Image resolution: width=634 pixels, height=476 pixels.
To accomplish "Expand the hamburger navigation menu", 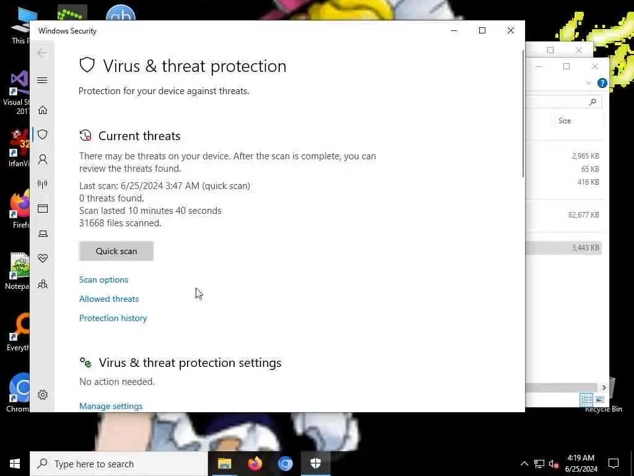I will [x=42, y=80].
